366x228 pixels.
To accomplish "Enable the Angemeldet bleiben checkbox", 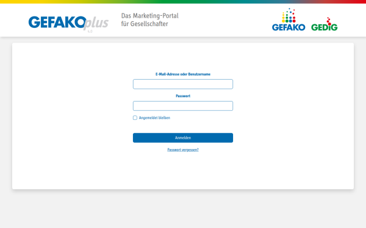I will click(135, 118).
